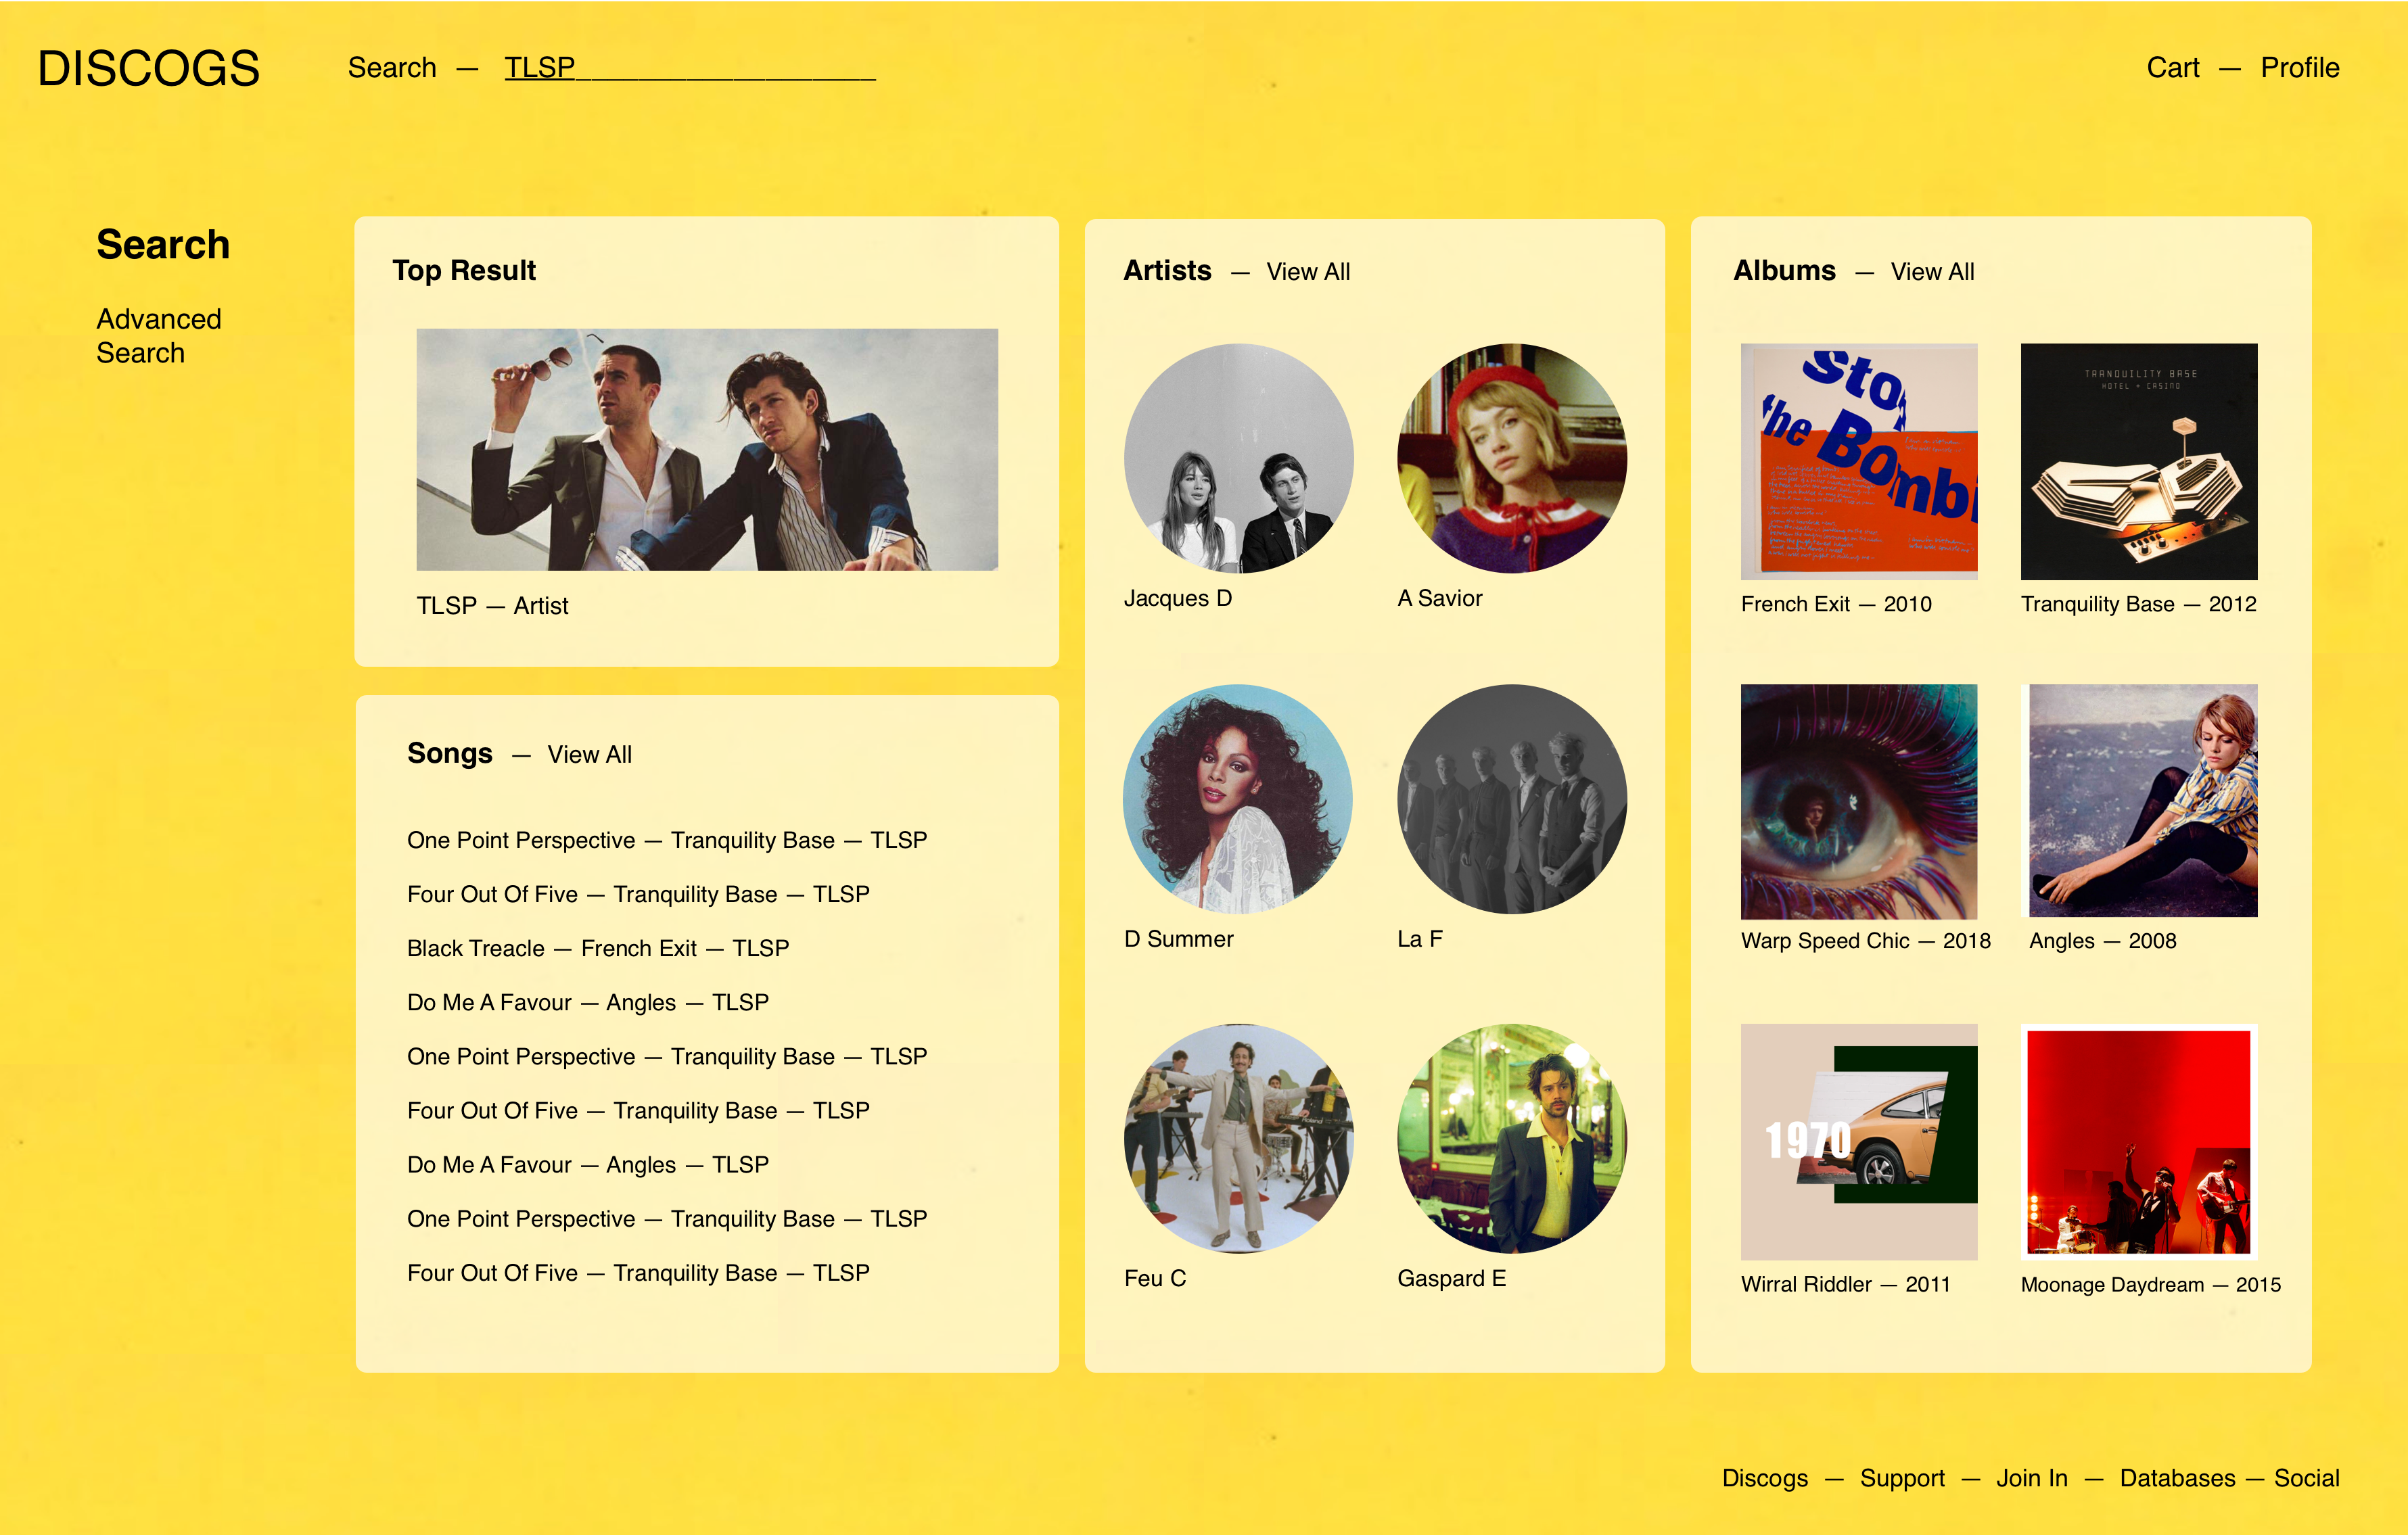Click 'Moonage Daydream — 2015' title
The image size is (2408, 1535).
[x=2150, y=1285]
